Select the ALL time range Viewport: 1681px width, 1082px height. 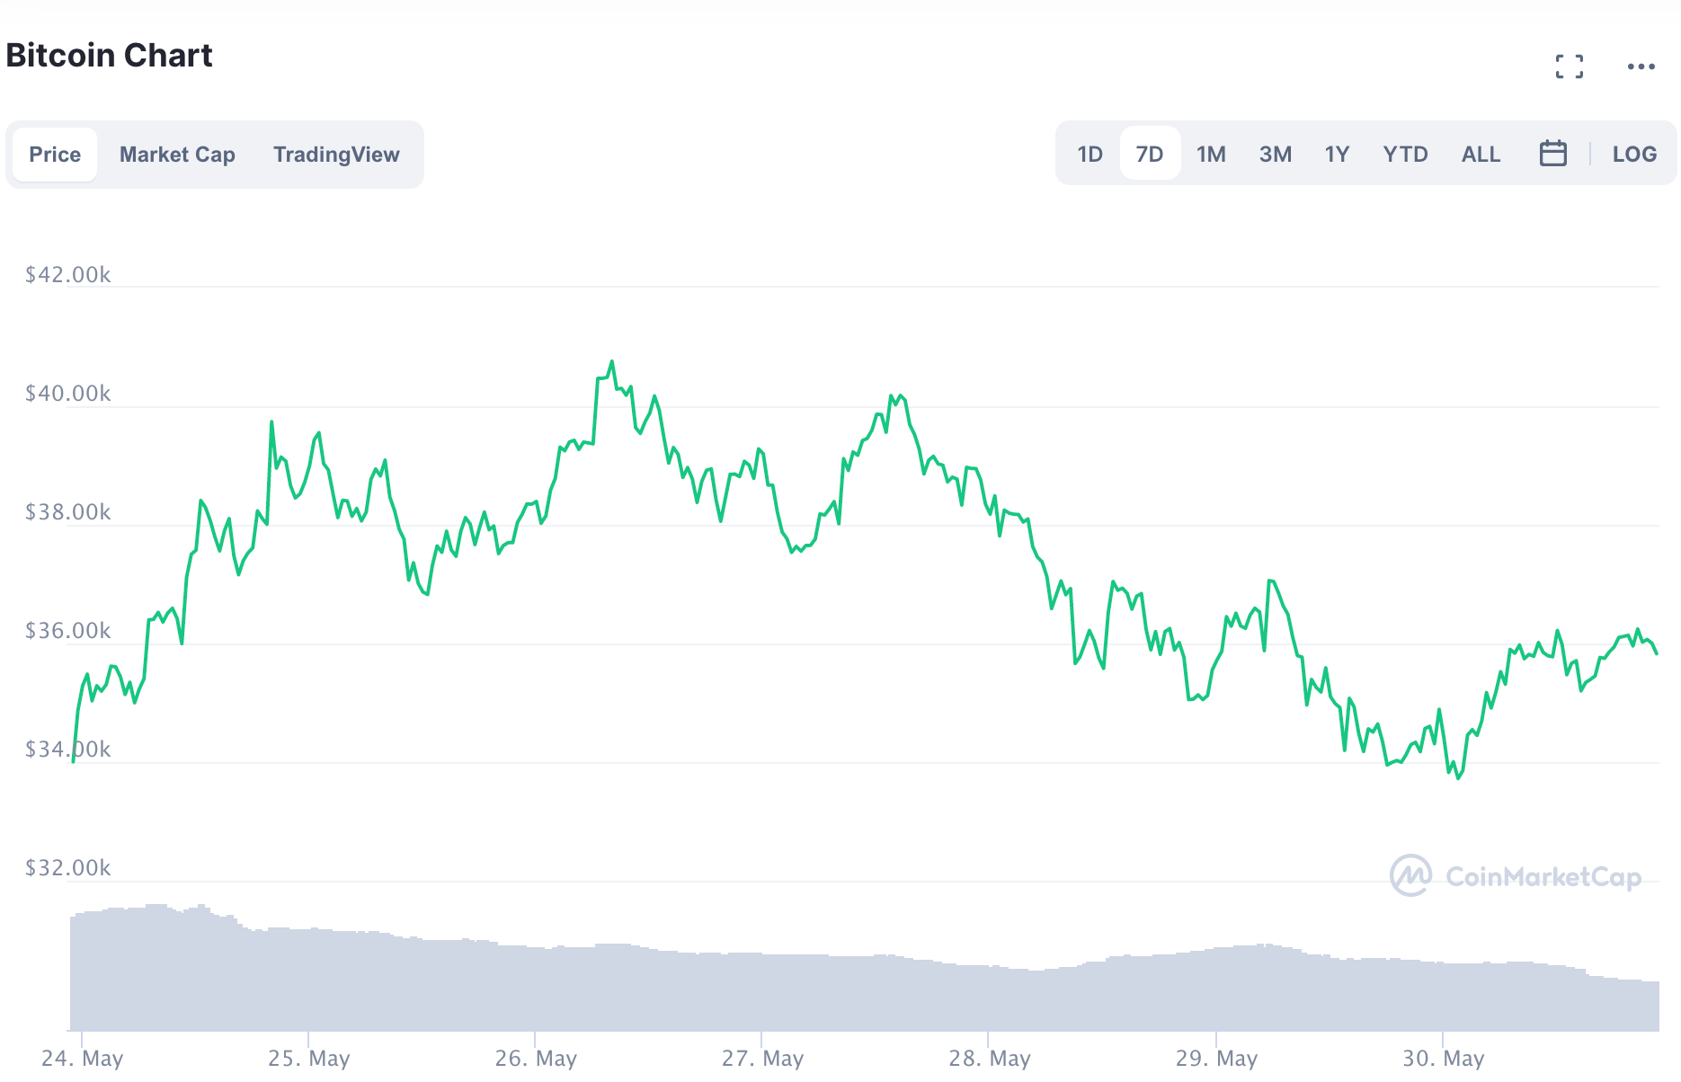point(1480,154)
